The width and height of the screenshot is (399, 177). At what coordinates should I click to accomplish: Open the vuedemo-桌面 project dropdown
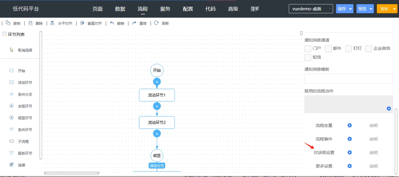pos(311,9)
